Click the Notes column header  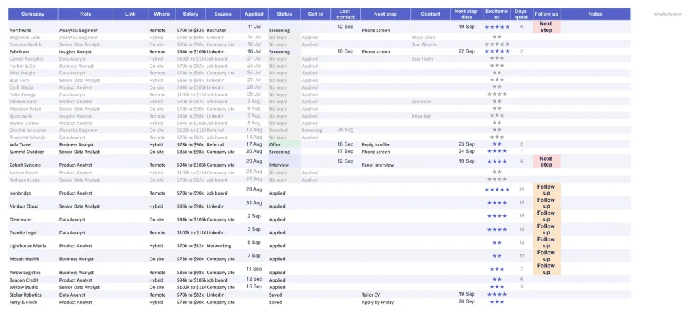(595, 14)
